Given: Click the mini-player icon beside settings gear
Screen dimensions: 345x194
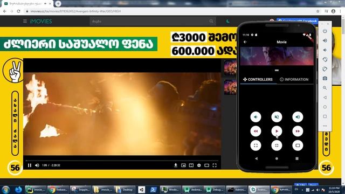Looking at the screenshot, I should (191, 165).
